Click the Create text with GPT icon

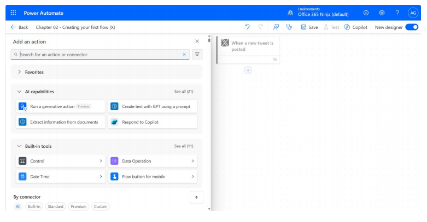coord(114,106)
